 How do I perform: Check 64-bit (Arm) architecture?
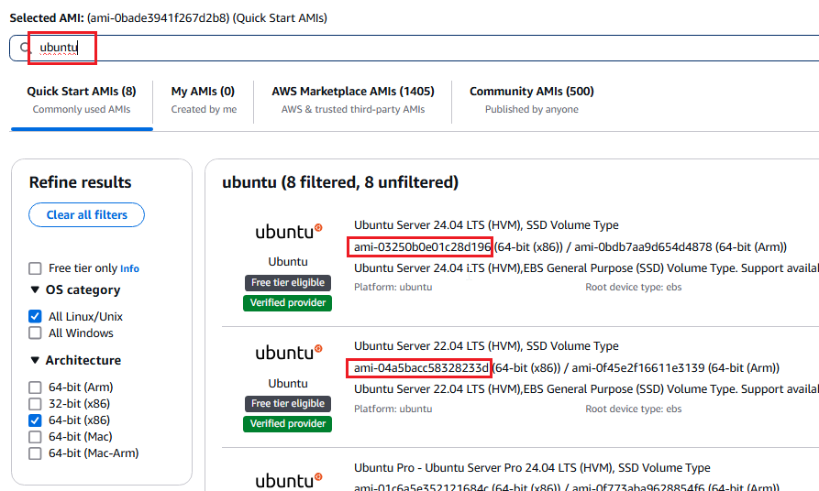[x=35, y=387]
